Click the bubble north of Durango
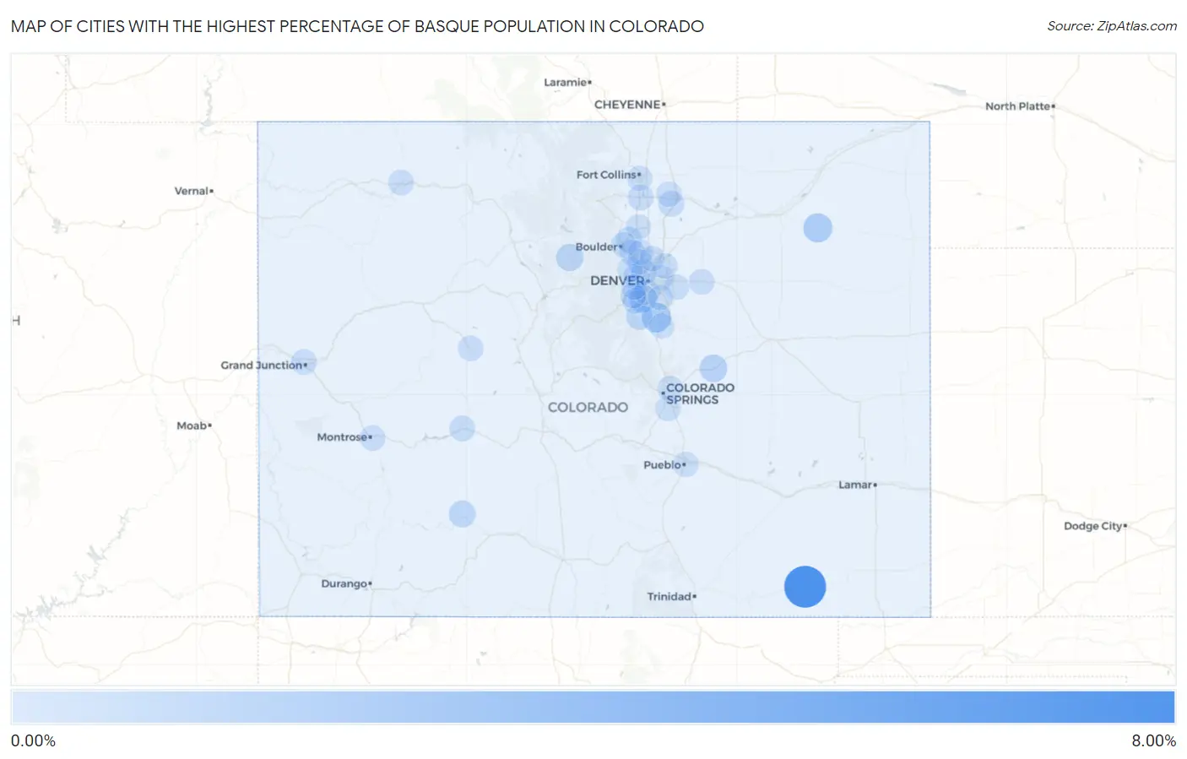 [462, 513]
